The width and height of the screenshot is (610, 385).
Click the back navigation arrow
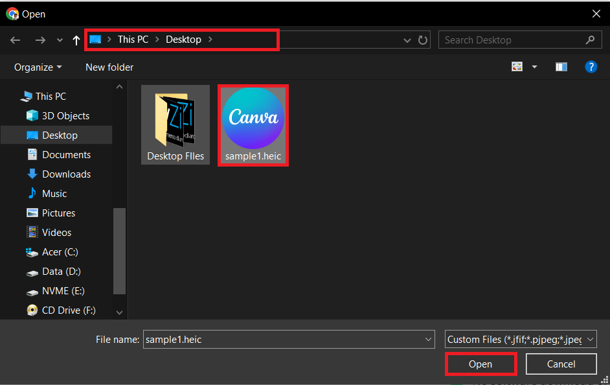pyautogui.click(x=15, y=40)
